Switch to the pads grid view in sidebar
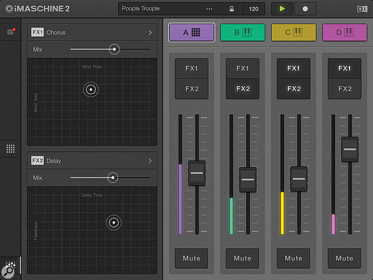The image size is (373, 280). pos(10,149)
